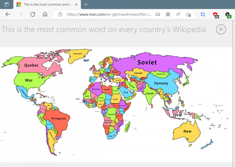Click the large 'Soviet' label on Russia
This screenshot has height=167, width=235.
(147, 62)
